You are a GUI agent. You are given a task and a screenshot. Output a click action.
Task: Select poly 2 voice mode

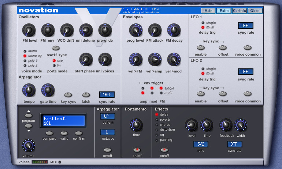click(x=25, y=65)
